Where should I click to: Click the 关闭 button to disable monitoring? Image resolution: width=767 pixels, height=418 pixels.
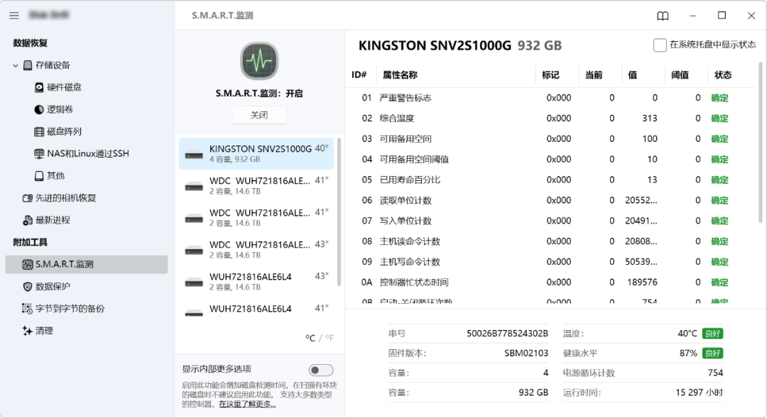[259, 116]
